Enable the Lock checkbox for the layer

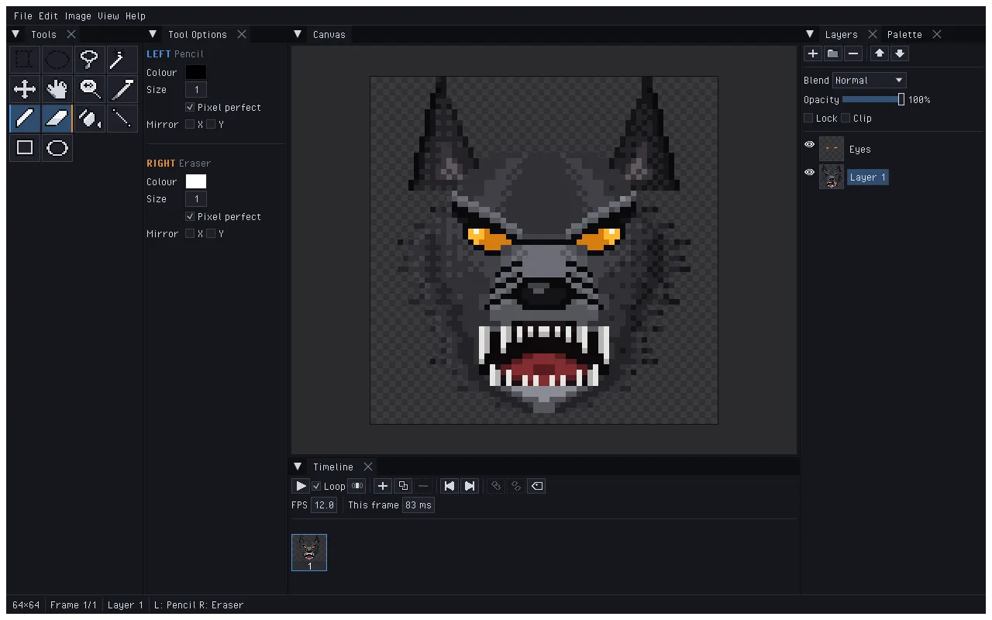808,119
